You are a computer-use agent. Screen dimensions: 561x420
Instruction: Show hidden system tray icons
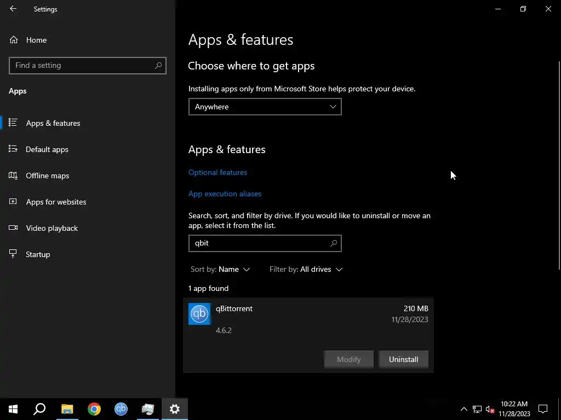point(463,409)
